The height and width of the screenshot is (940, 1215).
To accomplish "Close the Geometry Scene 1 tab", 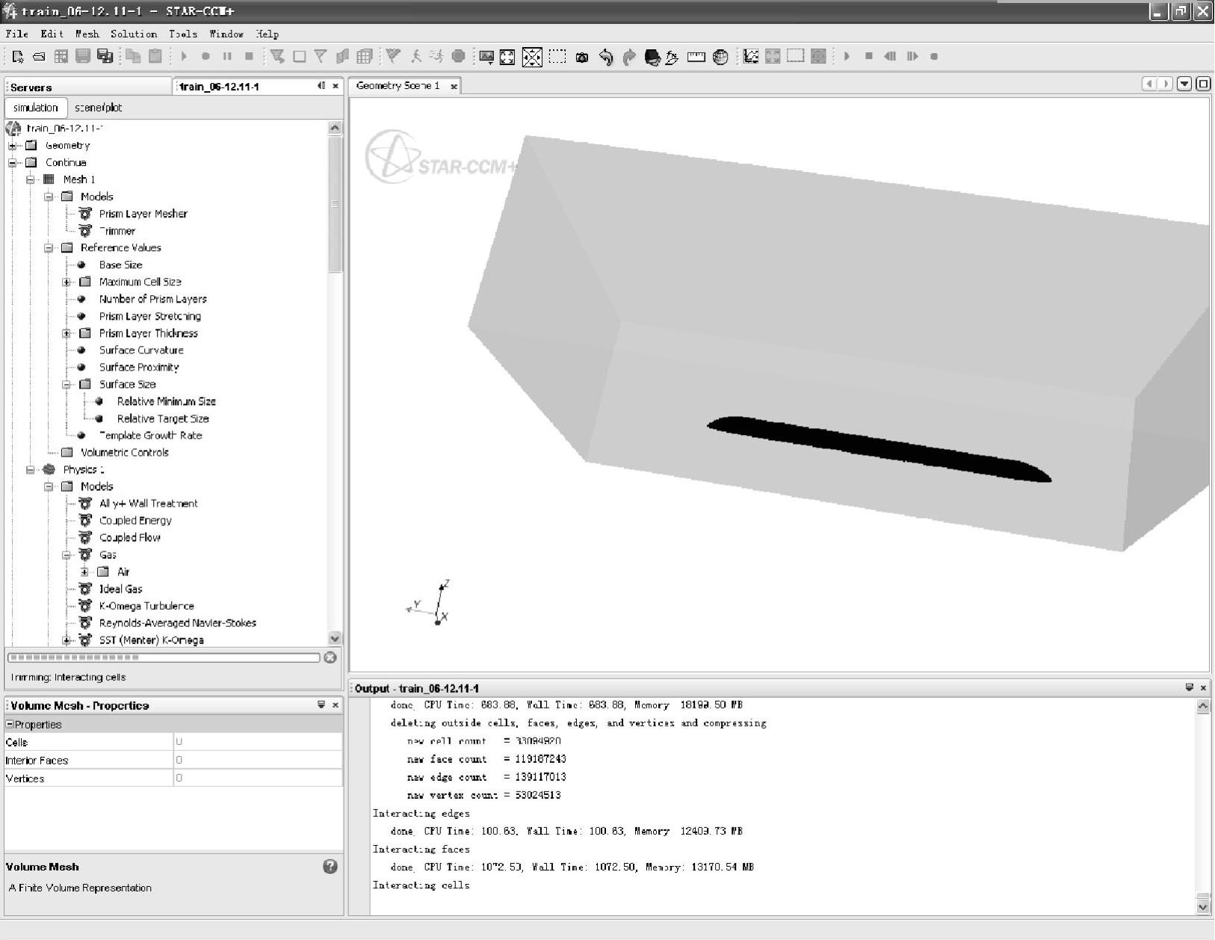I will (x=454, y=87).
